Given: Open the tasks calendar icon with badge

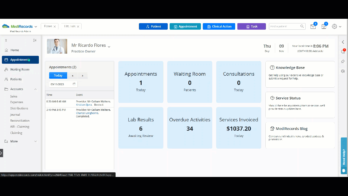Looking at the screenshot, I should pos(324,26).
